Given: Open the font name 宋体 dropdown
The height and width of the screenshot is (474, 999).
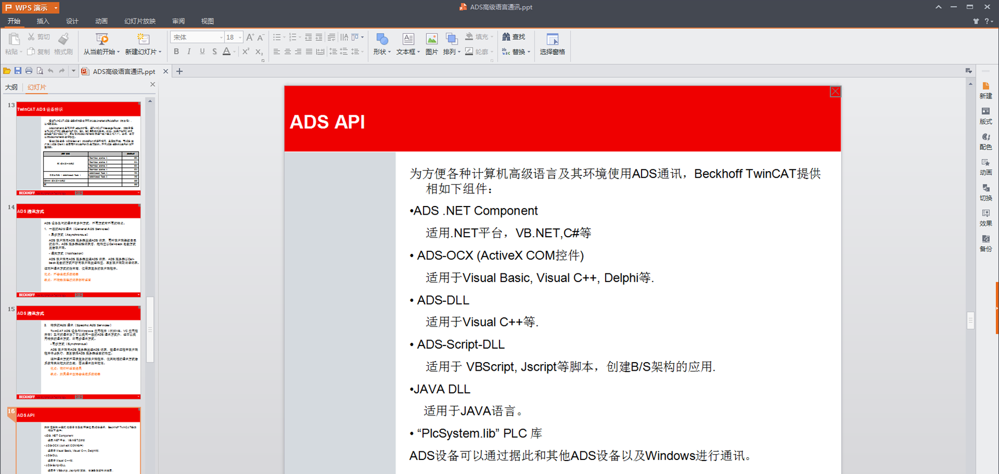Looking at the screenshot, I should tap(221, 37).
